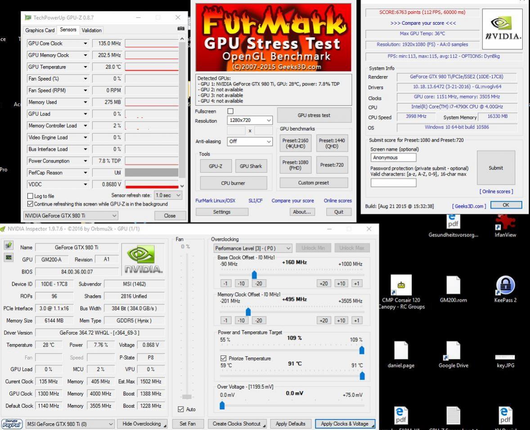Click the PayPal Donate icon
Screen dimensions: 530x430
(x=12, y=424)
